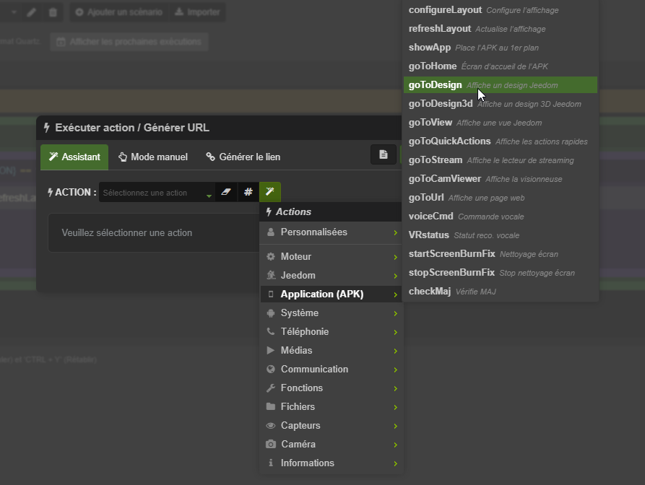Click the eraser icon beside action field
The image size is (645, 485).
pos(226,192)
